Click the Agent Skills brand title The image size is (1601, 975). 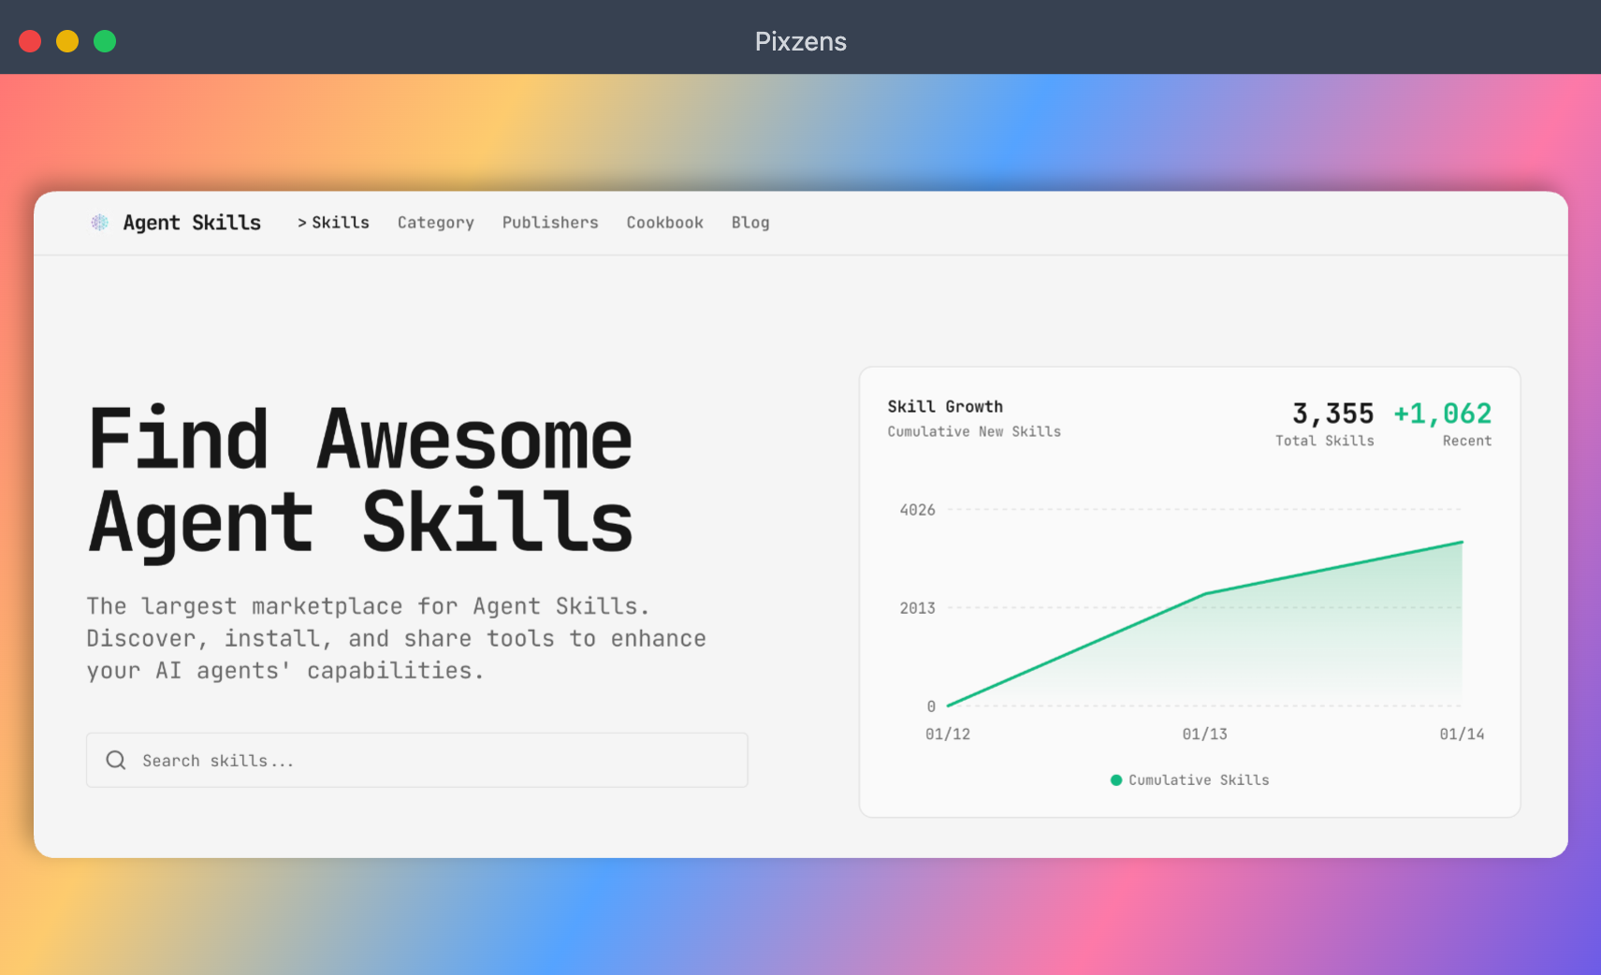pos(192,223)
